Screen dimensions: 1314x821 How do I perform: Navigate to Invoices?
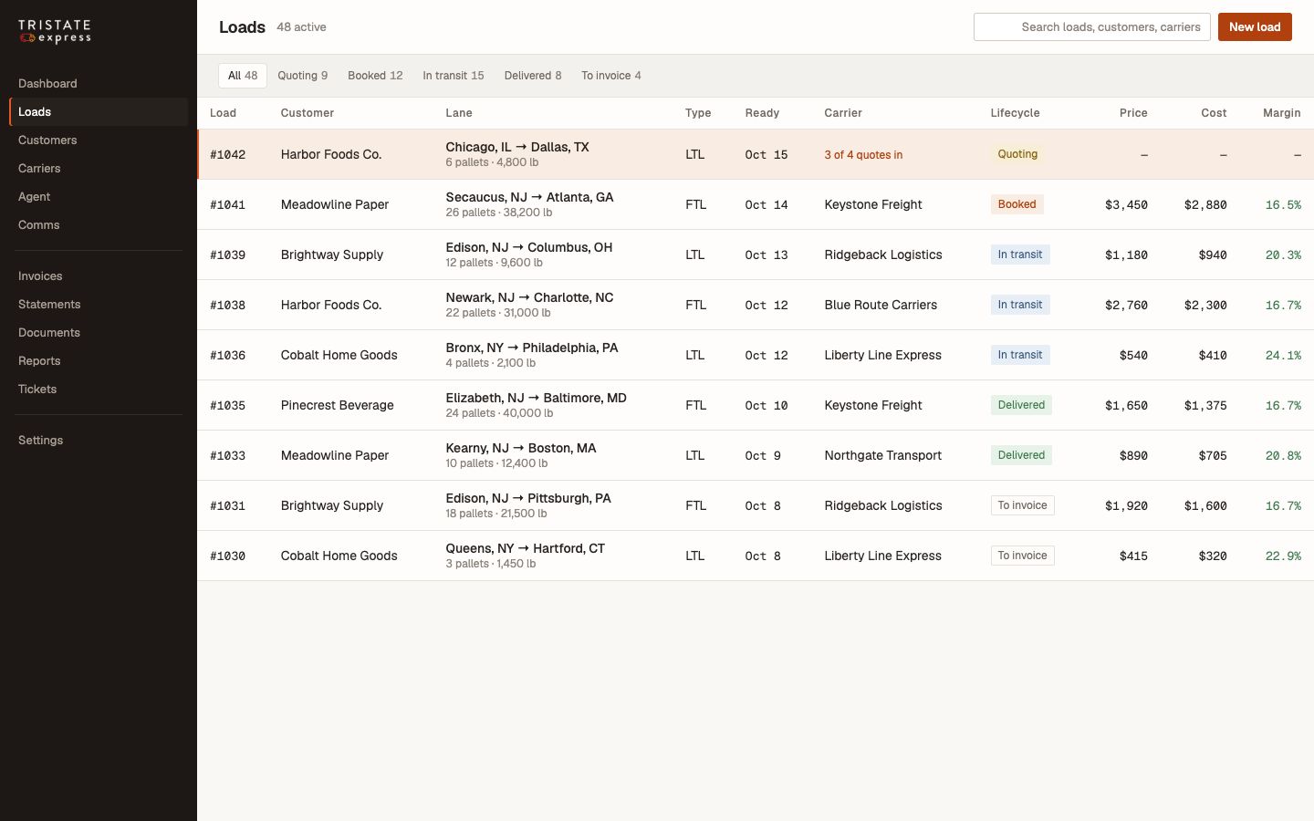pyautogui.click(x=99, y=275)
